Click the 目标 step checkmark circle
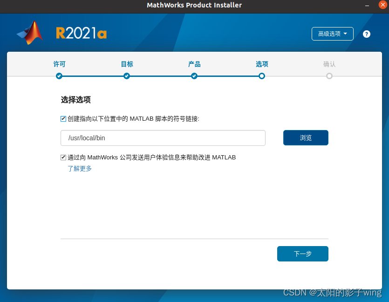 coord(127,76)
